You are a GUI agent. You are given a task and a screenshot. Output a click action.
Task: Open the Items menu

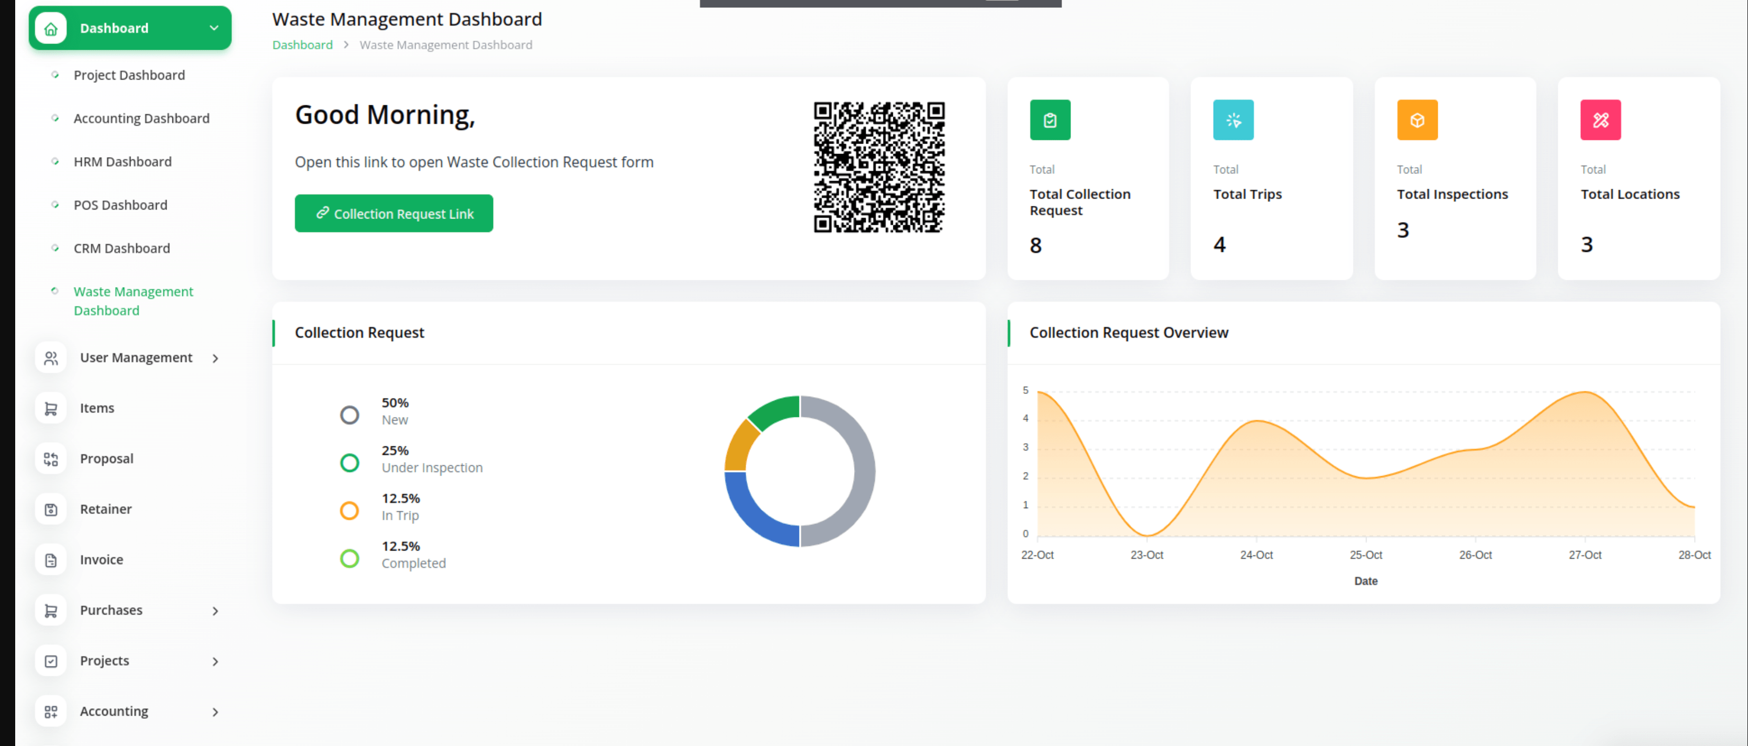click(x=97, y=408)
